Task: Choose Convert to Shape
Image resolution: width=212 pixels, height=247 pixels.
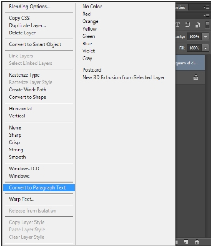Action: [27, 97]
